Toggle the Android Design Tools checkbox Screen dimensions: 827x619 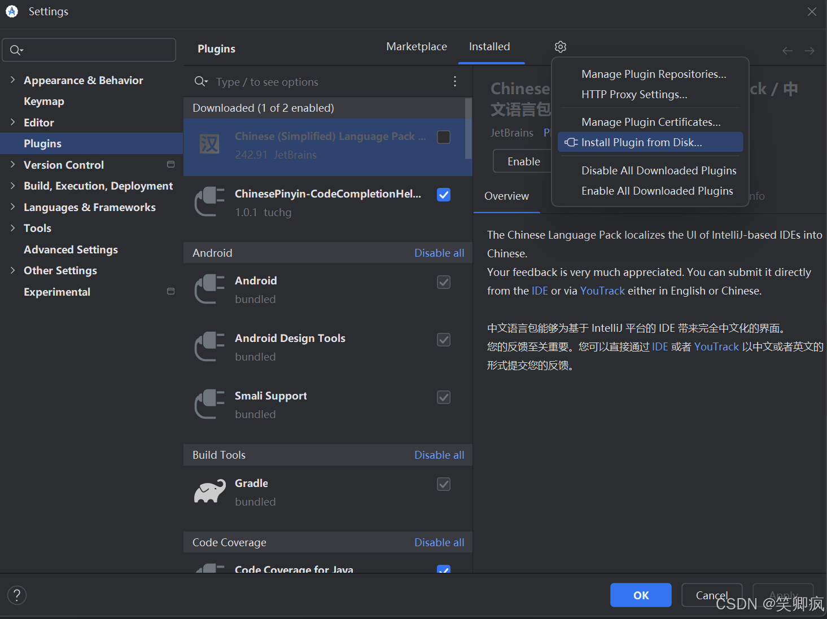click(444, 340)
